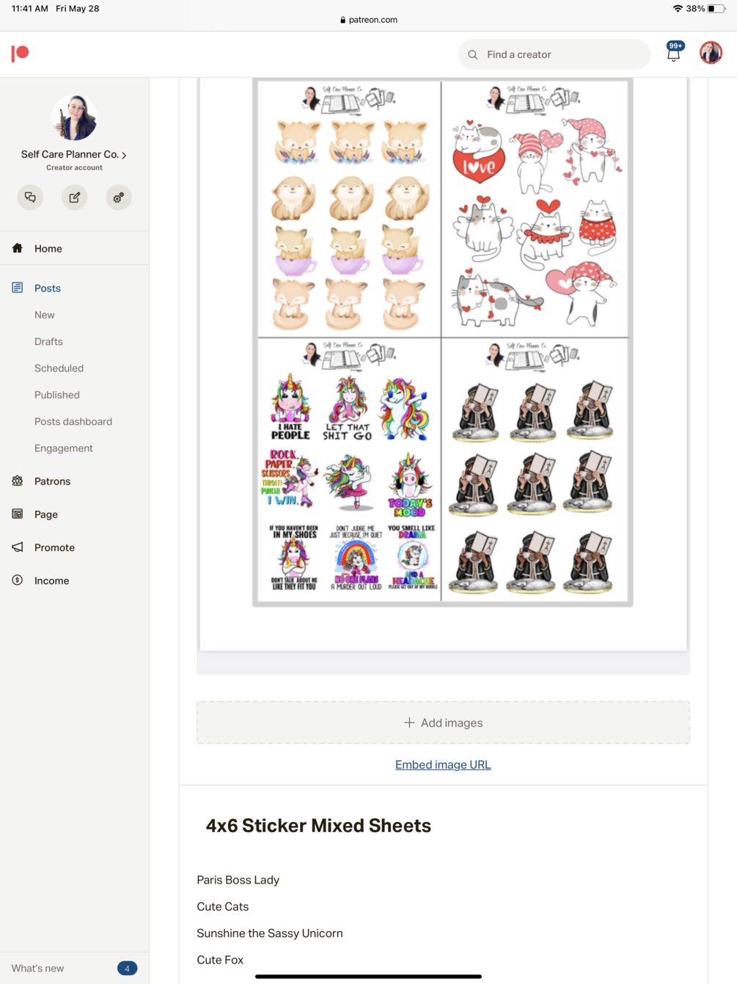This screenshot has width=737, height=984.
Task: Click the Add images button
Action: click(443, 723)
